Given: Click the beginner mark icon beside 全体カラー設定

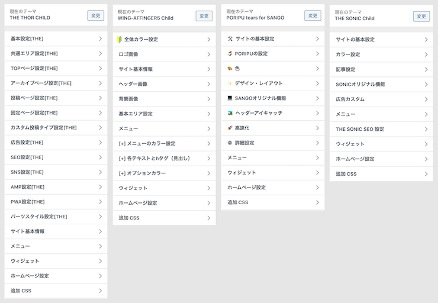Looking at the screenshot, I should (120, 39).
